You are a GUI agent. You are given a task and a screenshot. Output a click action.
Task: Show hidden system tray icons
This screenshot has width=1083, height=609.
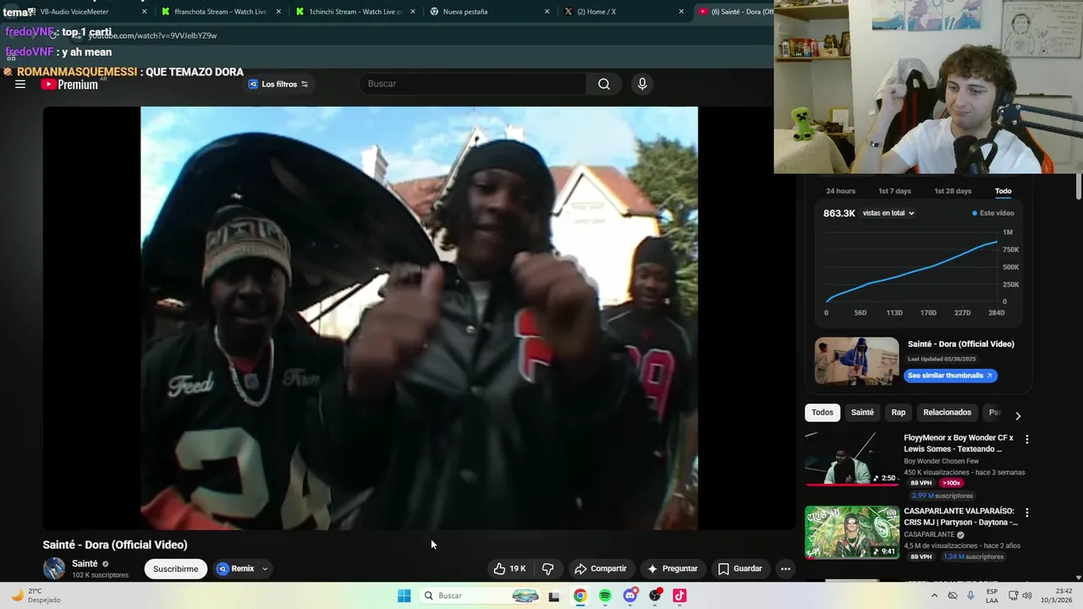[x=934, y=595]
